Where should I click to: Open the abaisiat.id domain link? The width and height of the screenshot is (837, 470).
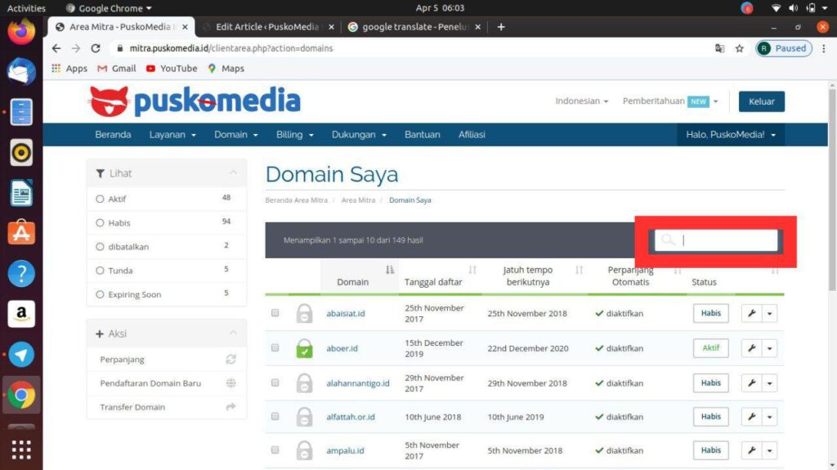click(346, 314)
